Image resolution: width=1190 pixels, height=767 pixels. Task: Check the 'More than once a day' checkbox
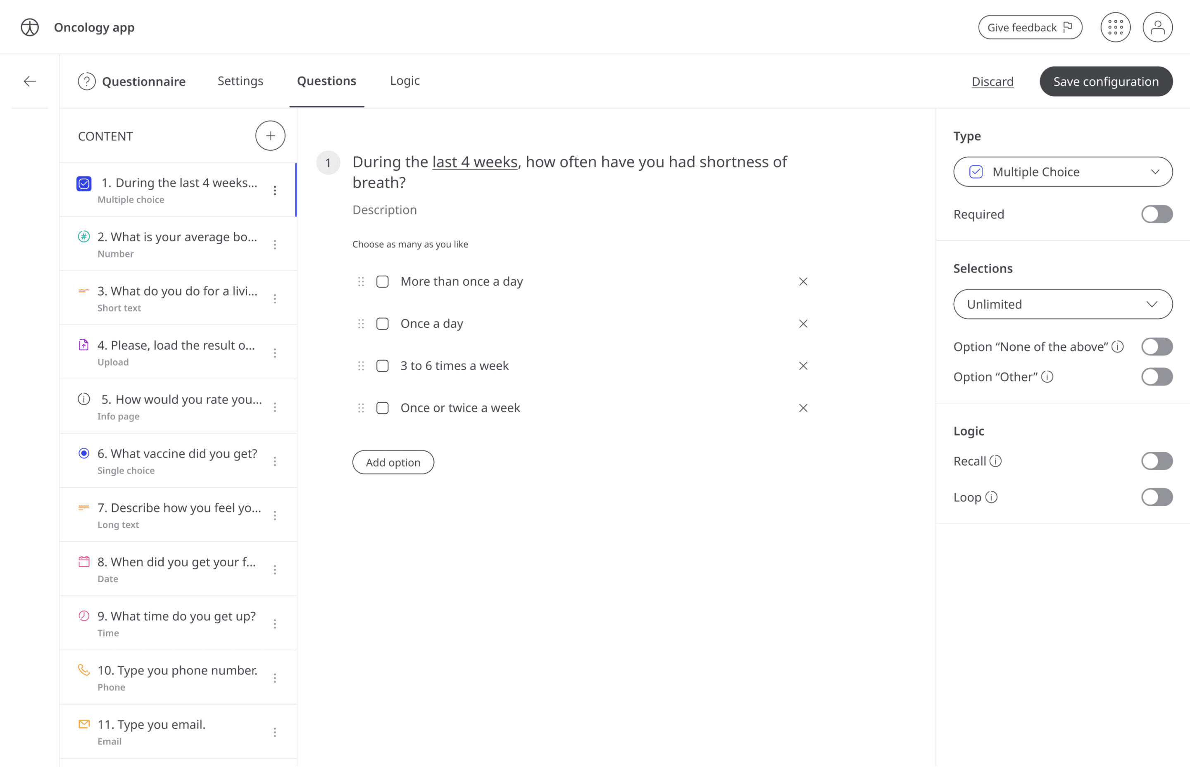[382, 281]
